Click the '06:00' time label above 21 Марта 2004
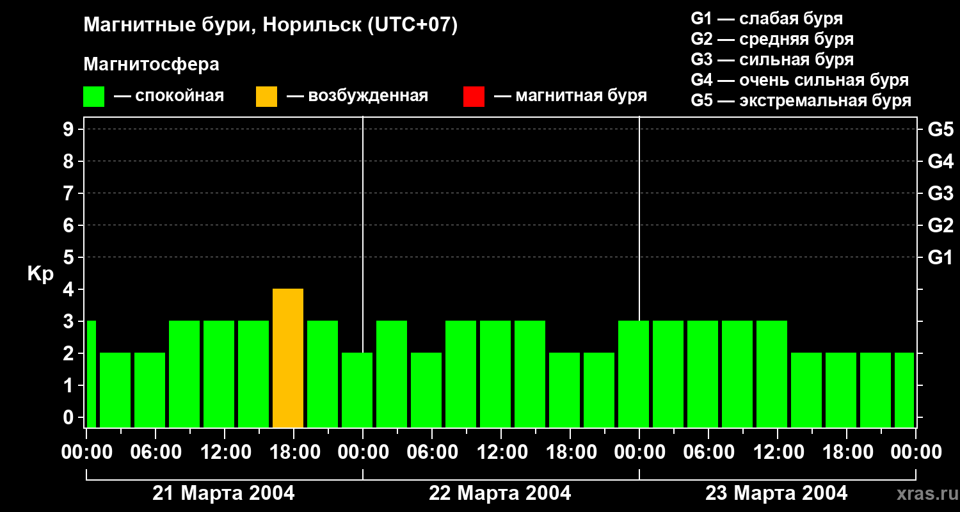This screenshot has height=512, width=960. pos(156,452)
